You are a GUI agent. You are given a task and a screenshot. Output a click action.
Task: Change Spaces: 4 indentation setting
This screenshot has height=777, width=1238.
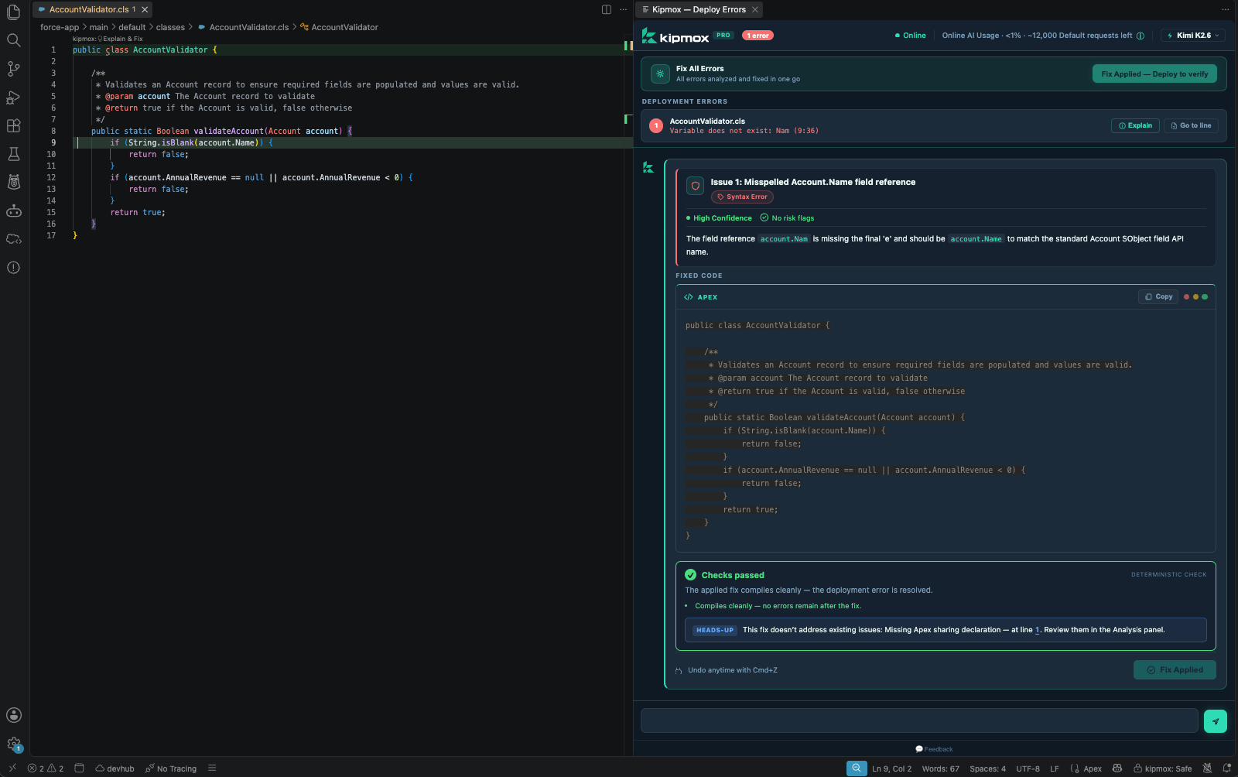pos(987,768)
